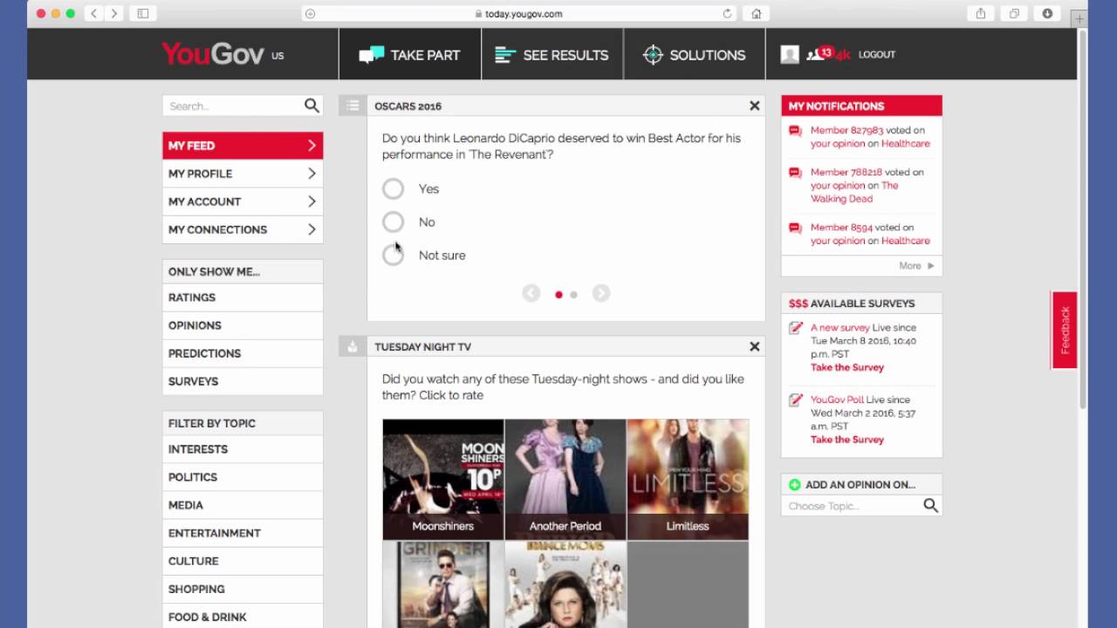
Task: Go back in Safari
Action: tap(93, 13)
